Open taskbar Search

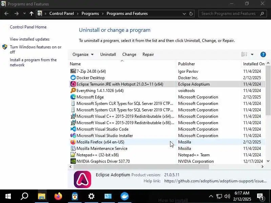pos(24,196)
